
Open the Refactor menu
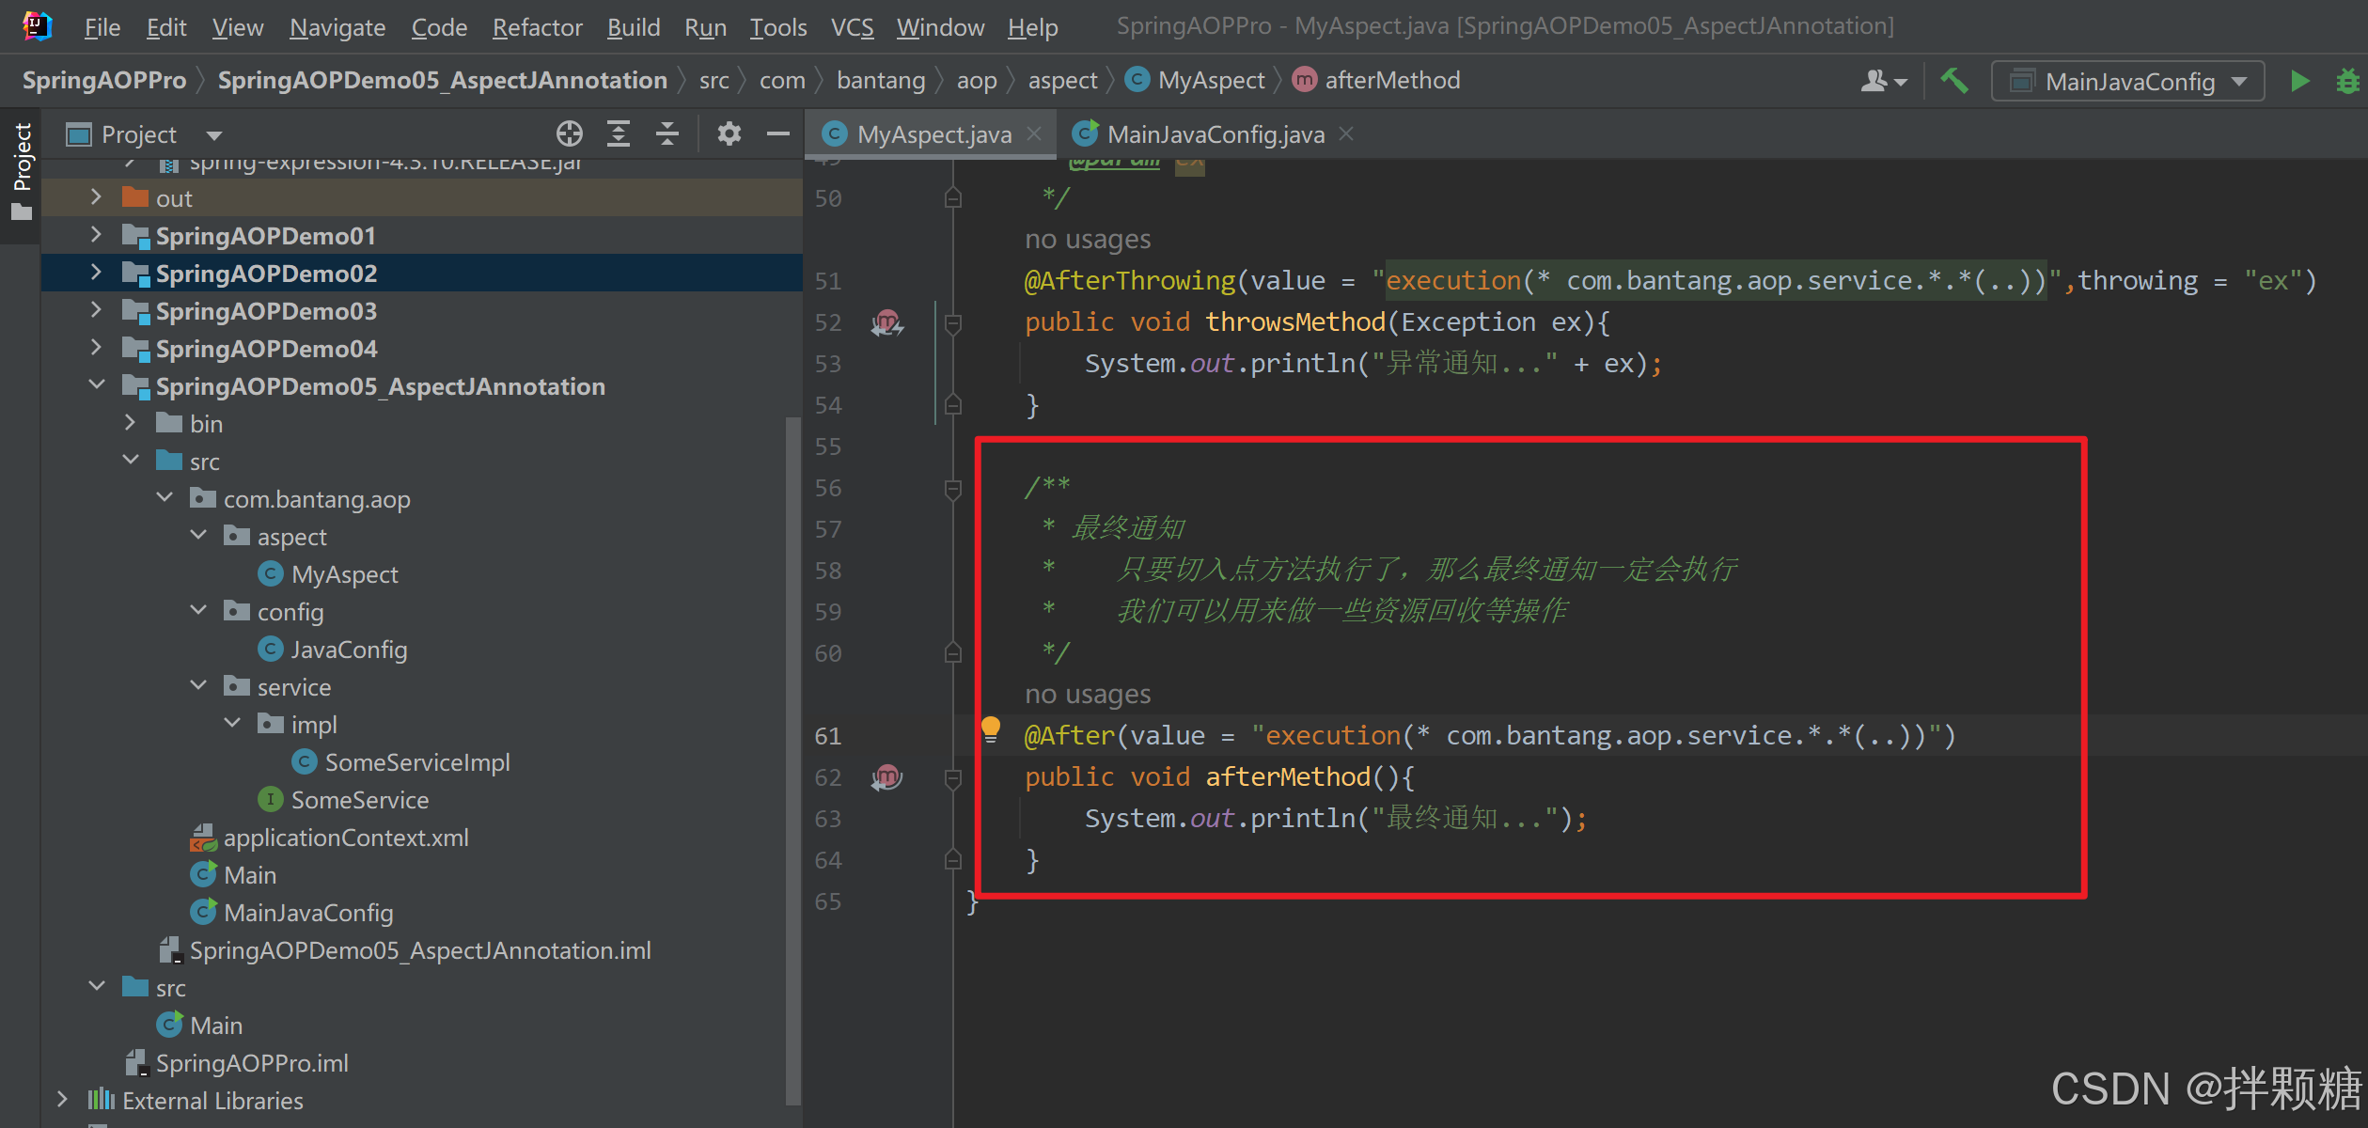click(x=537, y=27)
